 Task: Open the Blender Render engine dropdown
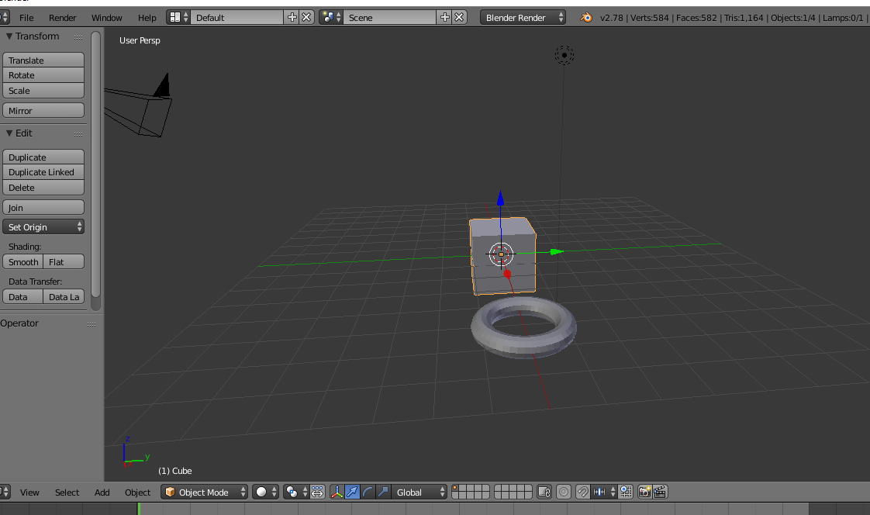coord(523,17)
